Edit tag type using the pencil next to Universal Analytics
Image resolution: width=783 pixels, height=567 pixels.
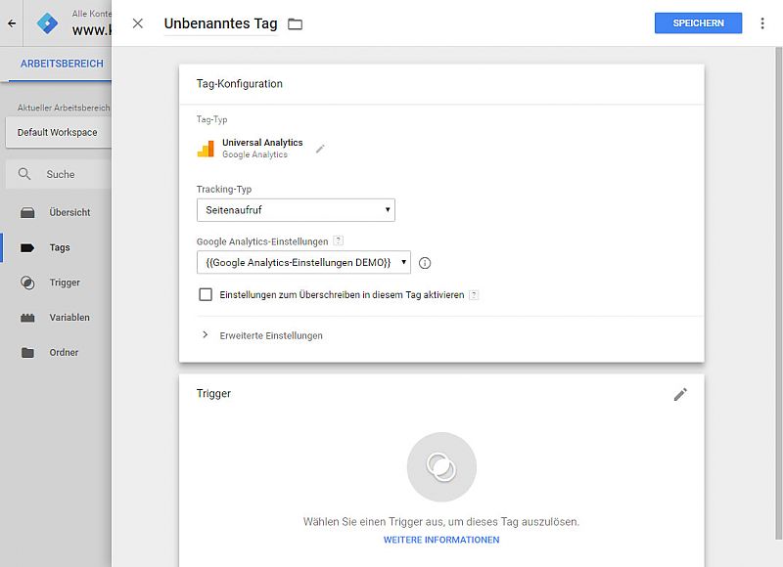point(320,149)
